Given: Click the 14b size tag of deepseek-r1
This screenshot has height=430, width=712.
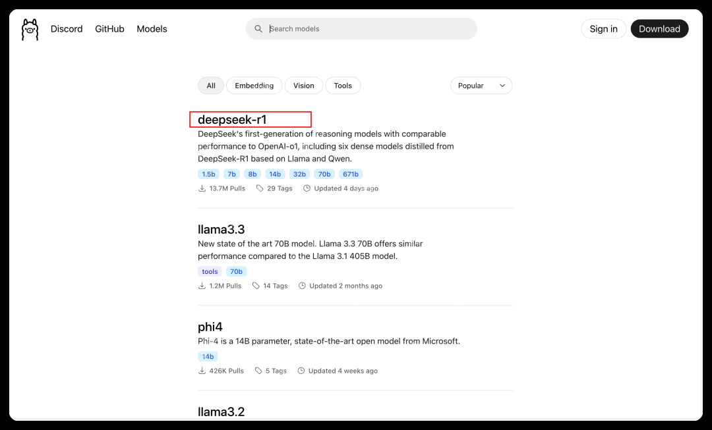Looking at the screenshot, I should (x=275, y=175).
